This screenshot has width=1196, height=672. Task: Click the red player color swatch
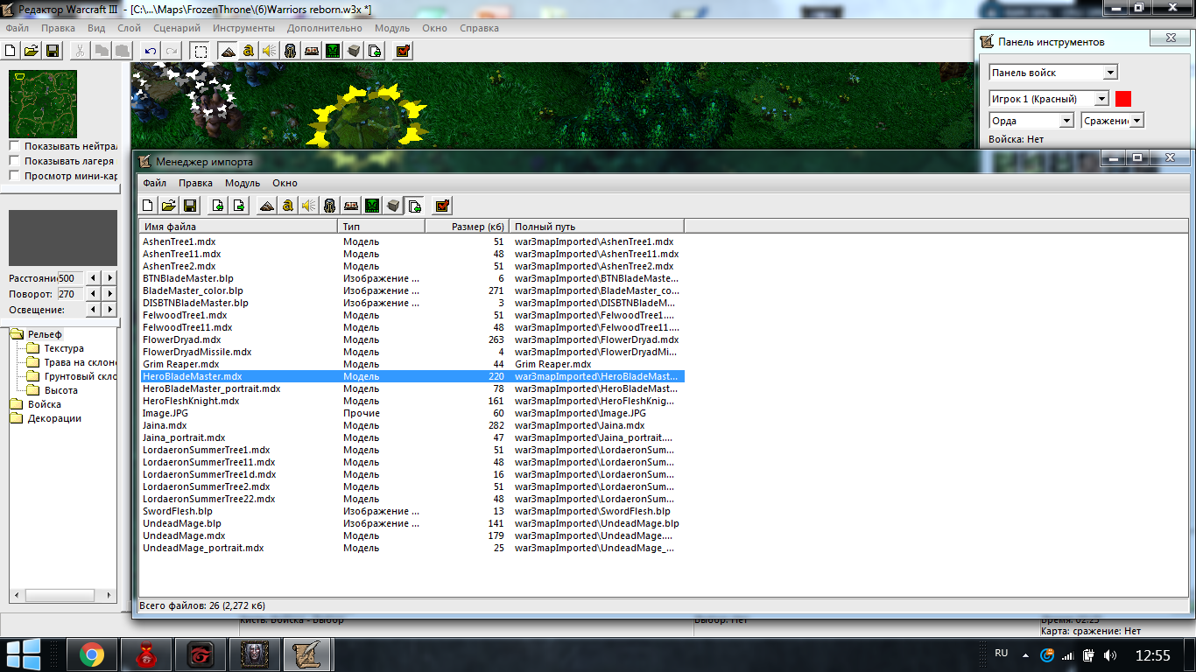point(1123,99)
